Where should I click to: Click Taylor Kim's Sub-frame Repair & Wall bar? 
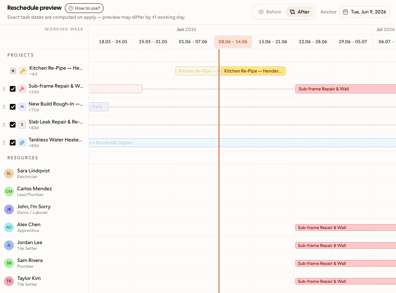click(345, 281)
